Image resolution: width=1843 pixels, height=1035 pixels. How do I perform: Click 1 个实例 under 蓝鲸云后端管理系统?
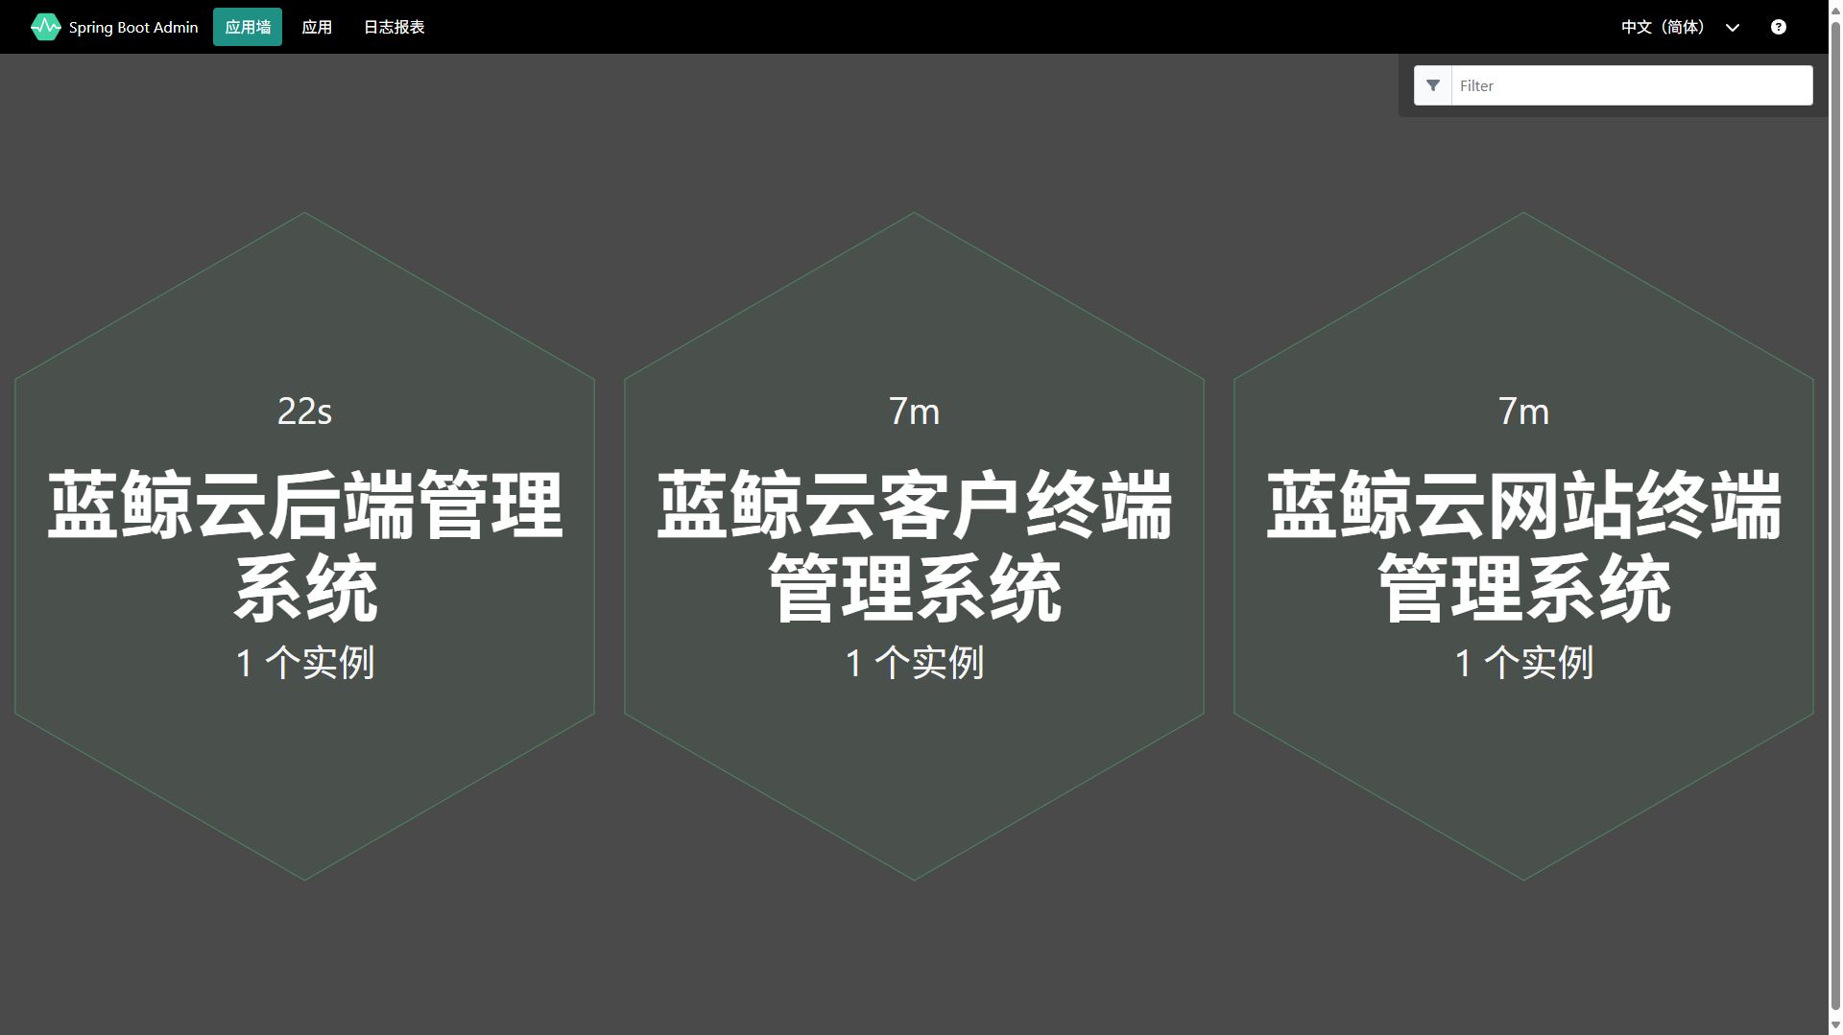pos(304,663)
